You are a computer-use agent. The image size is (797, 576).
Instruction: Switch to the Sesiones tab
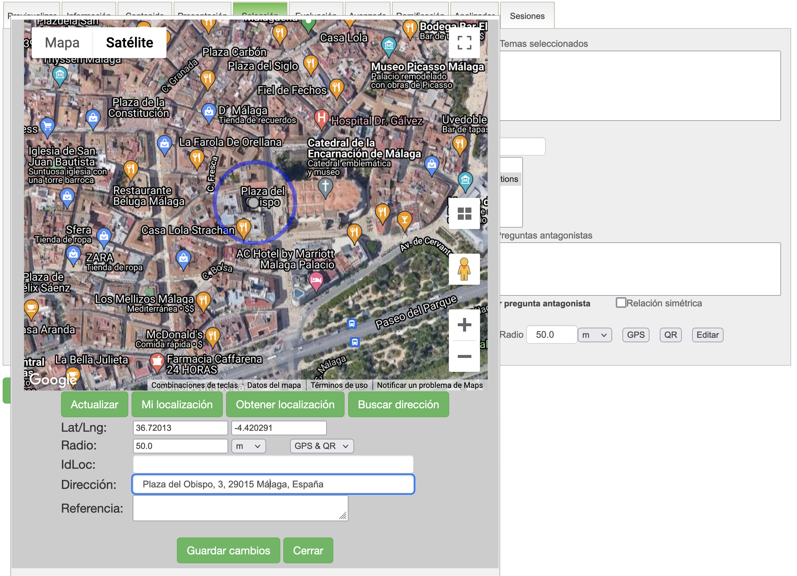coord(527,16)
